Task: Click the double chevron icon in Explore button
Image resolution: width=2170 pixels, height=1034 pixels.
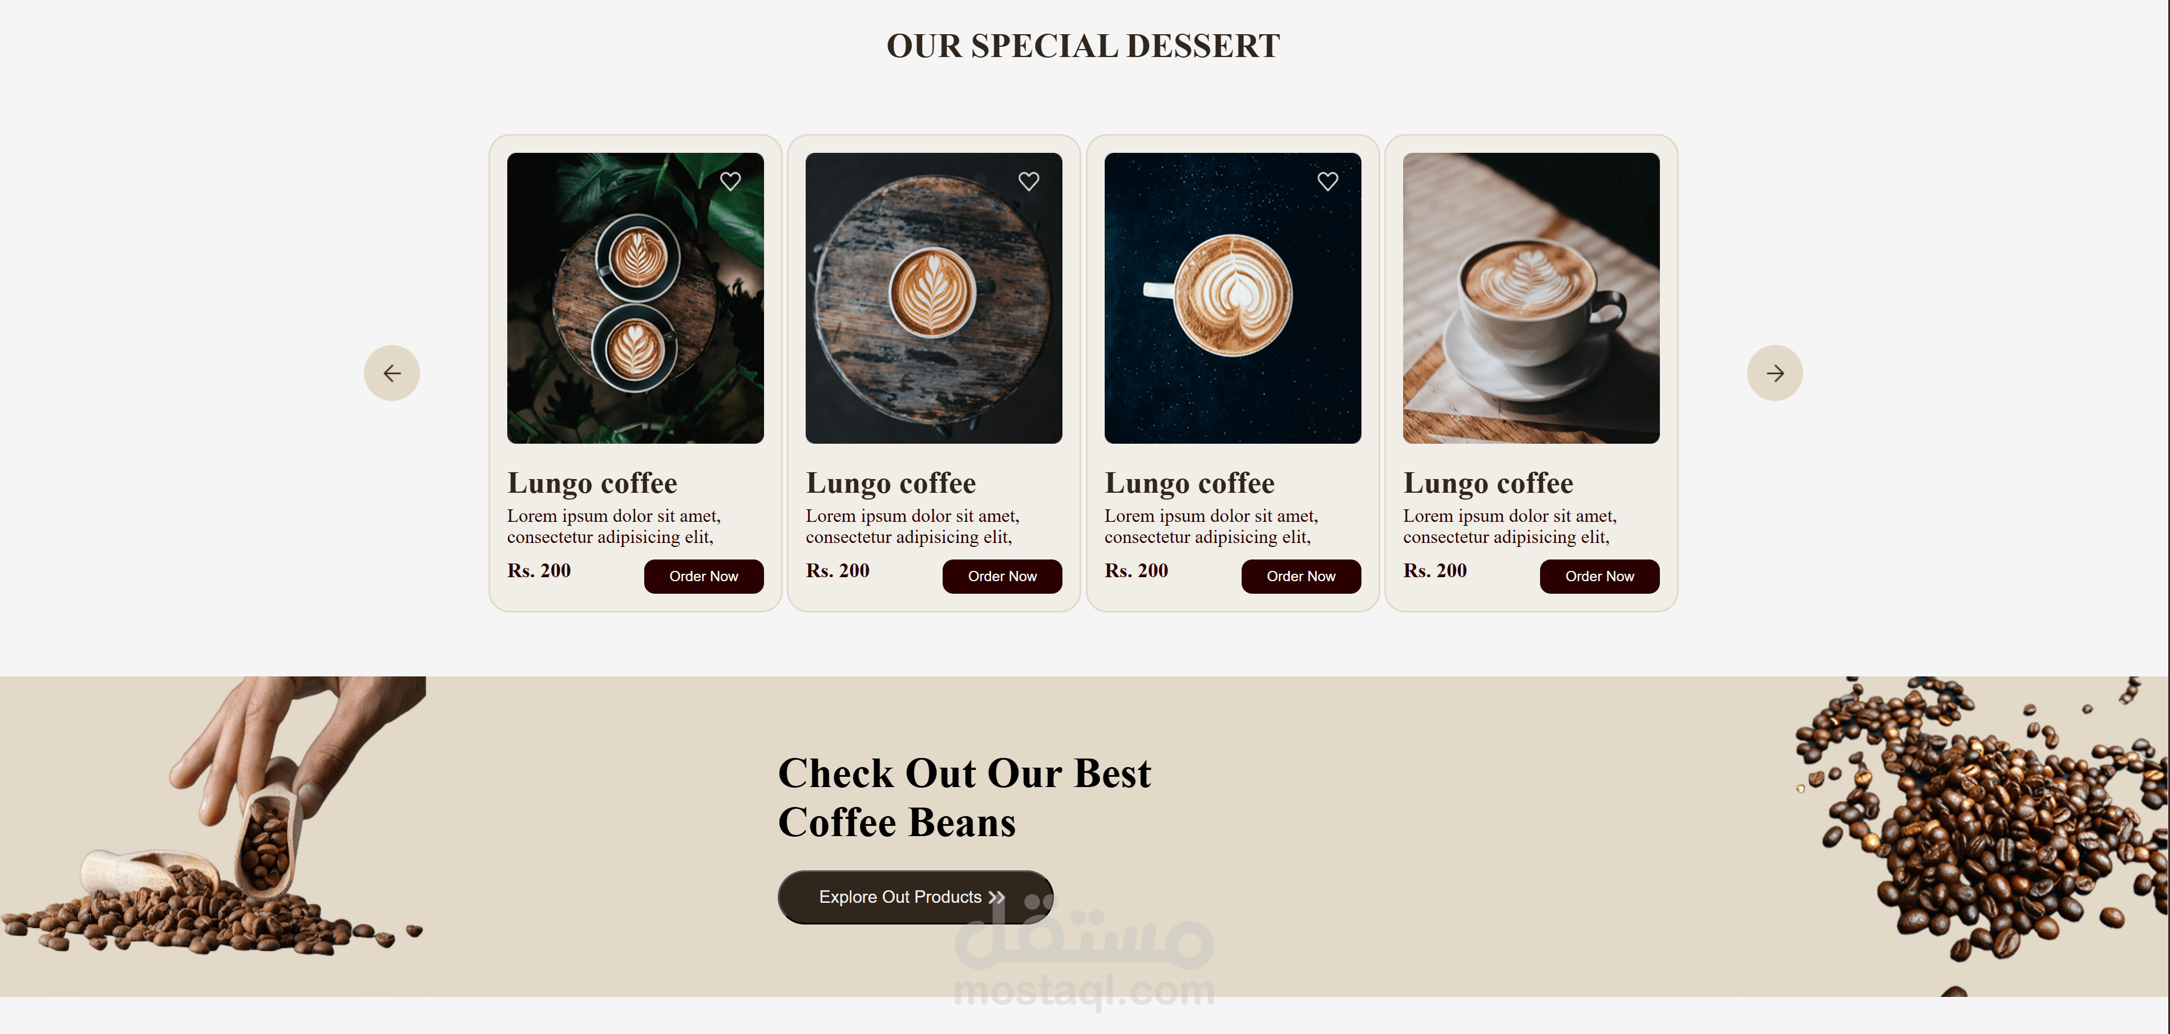Action: click(996, 898)
